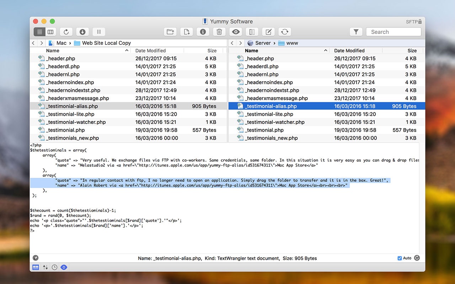Select _headerdl.php in the server pane
Screen dimensions: 455x284
point(327,66)
